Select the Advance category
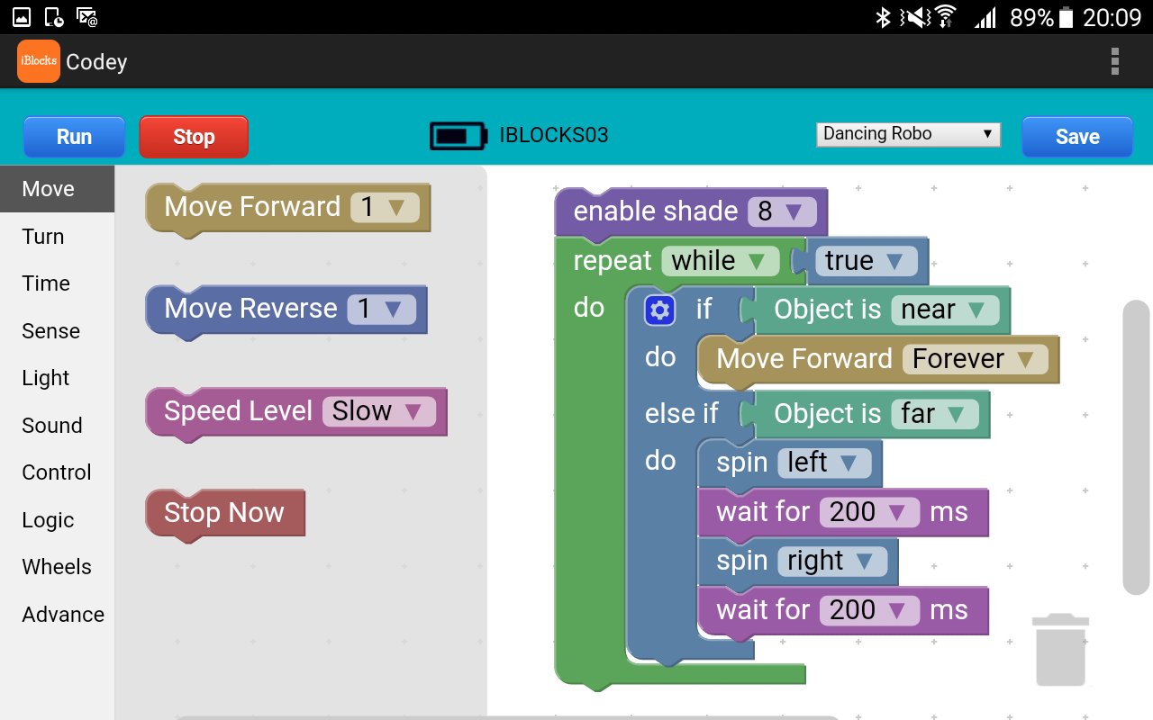Viewport: 1153px width, 720px height. point(58,615)
